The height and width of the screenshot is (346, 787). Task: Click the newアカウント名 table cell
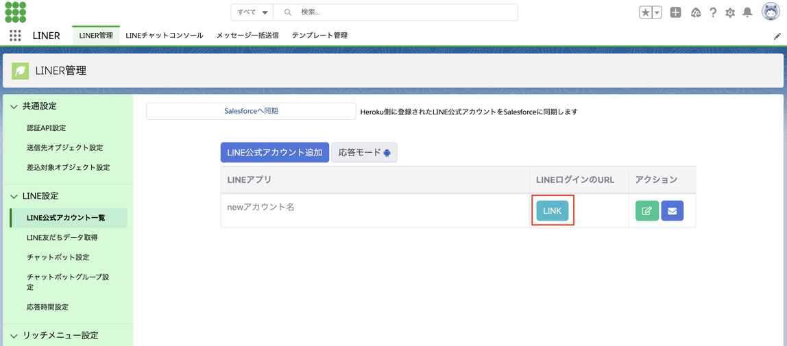pos(375,210)
